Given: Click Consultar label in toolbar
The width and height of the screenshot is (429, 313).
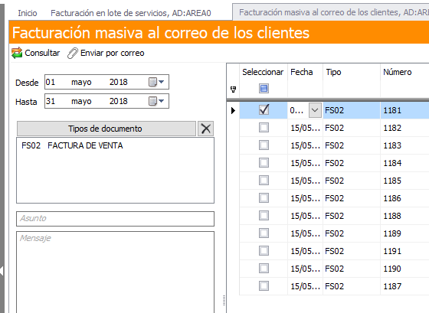Looking at the screenshot, I should click(42, 53).
